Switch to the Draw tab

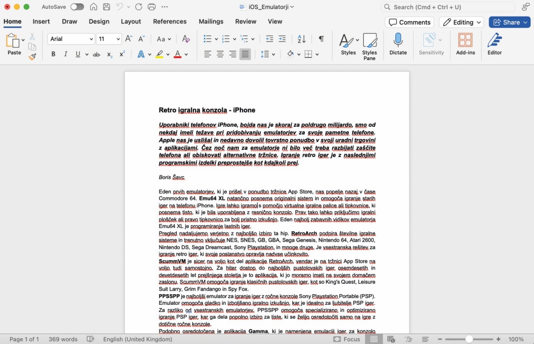69,21
